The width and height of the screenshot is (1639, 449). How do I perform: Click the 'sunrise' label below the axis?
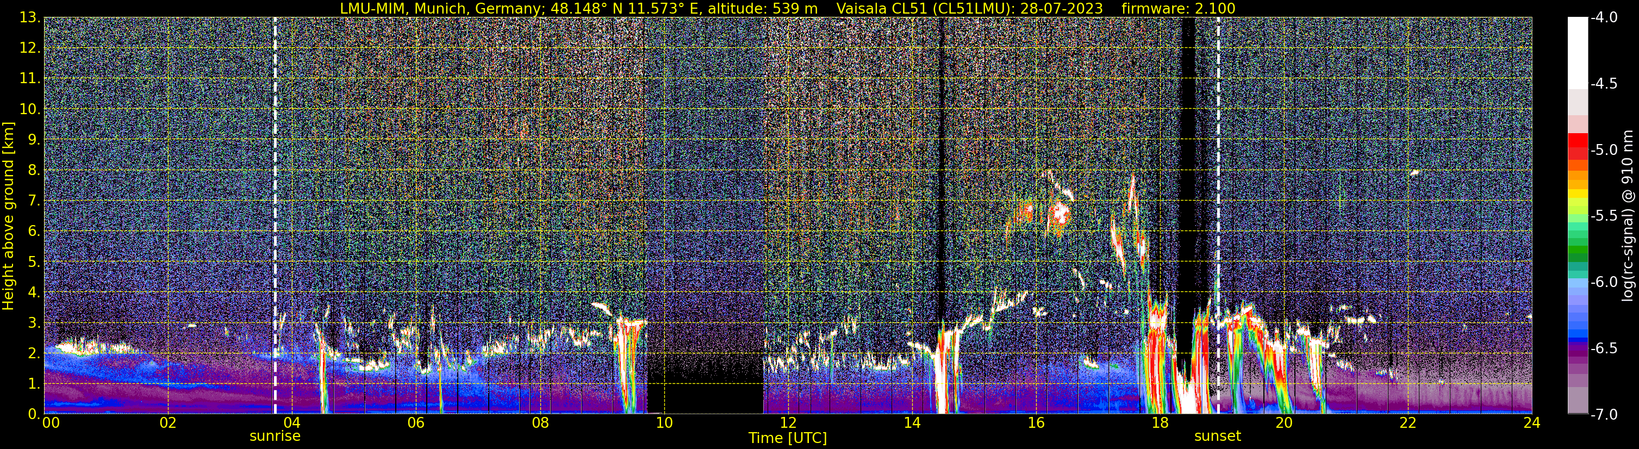[x=275, y=436]
